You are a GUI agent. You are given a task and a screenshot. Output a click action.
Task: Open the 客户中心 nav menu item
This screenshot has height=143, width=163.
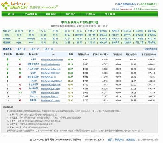[x=70, y=14]
